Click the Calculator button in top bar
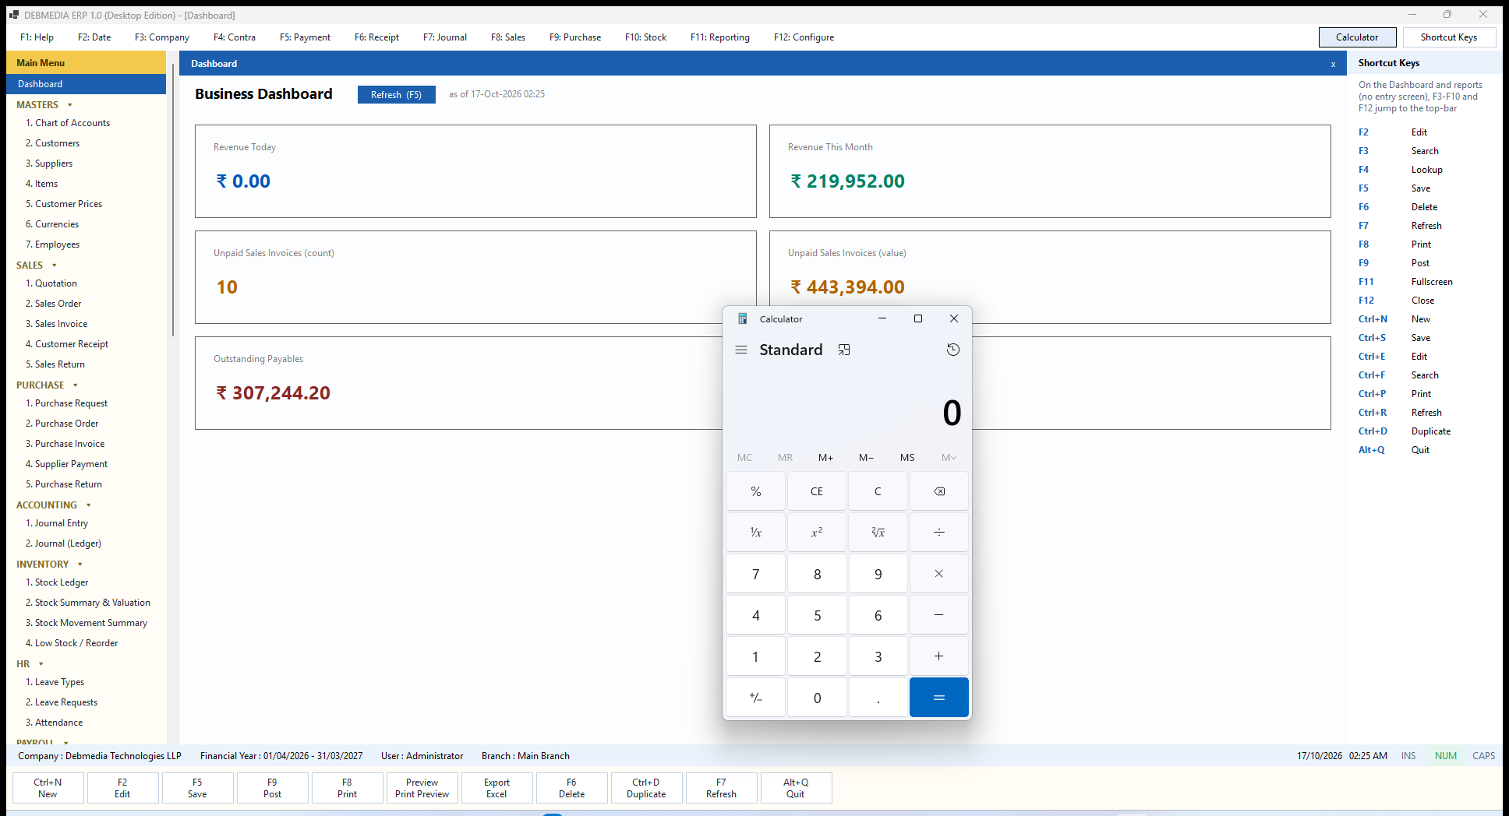1509x816 pixels. 1357,37
